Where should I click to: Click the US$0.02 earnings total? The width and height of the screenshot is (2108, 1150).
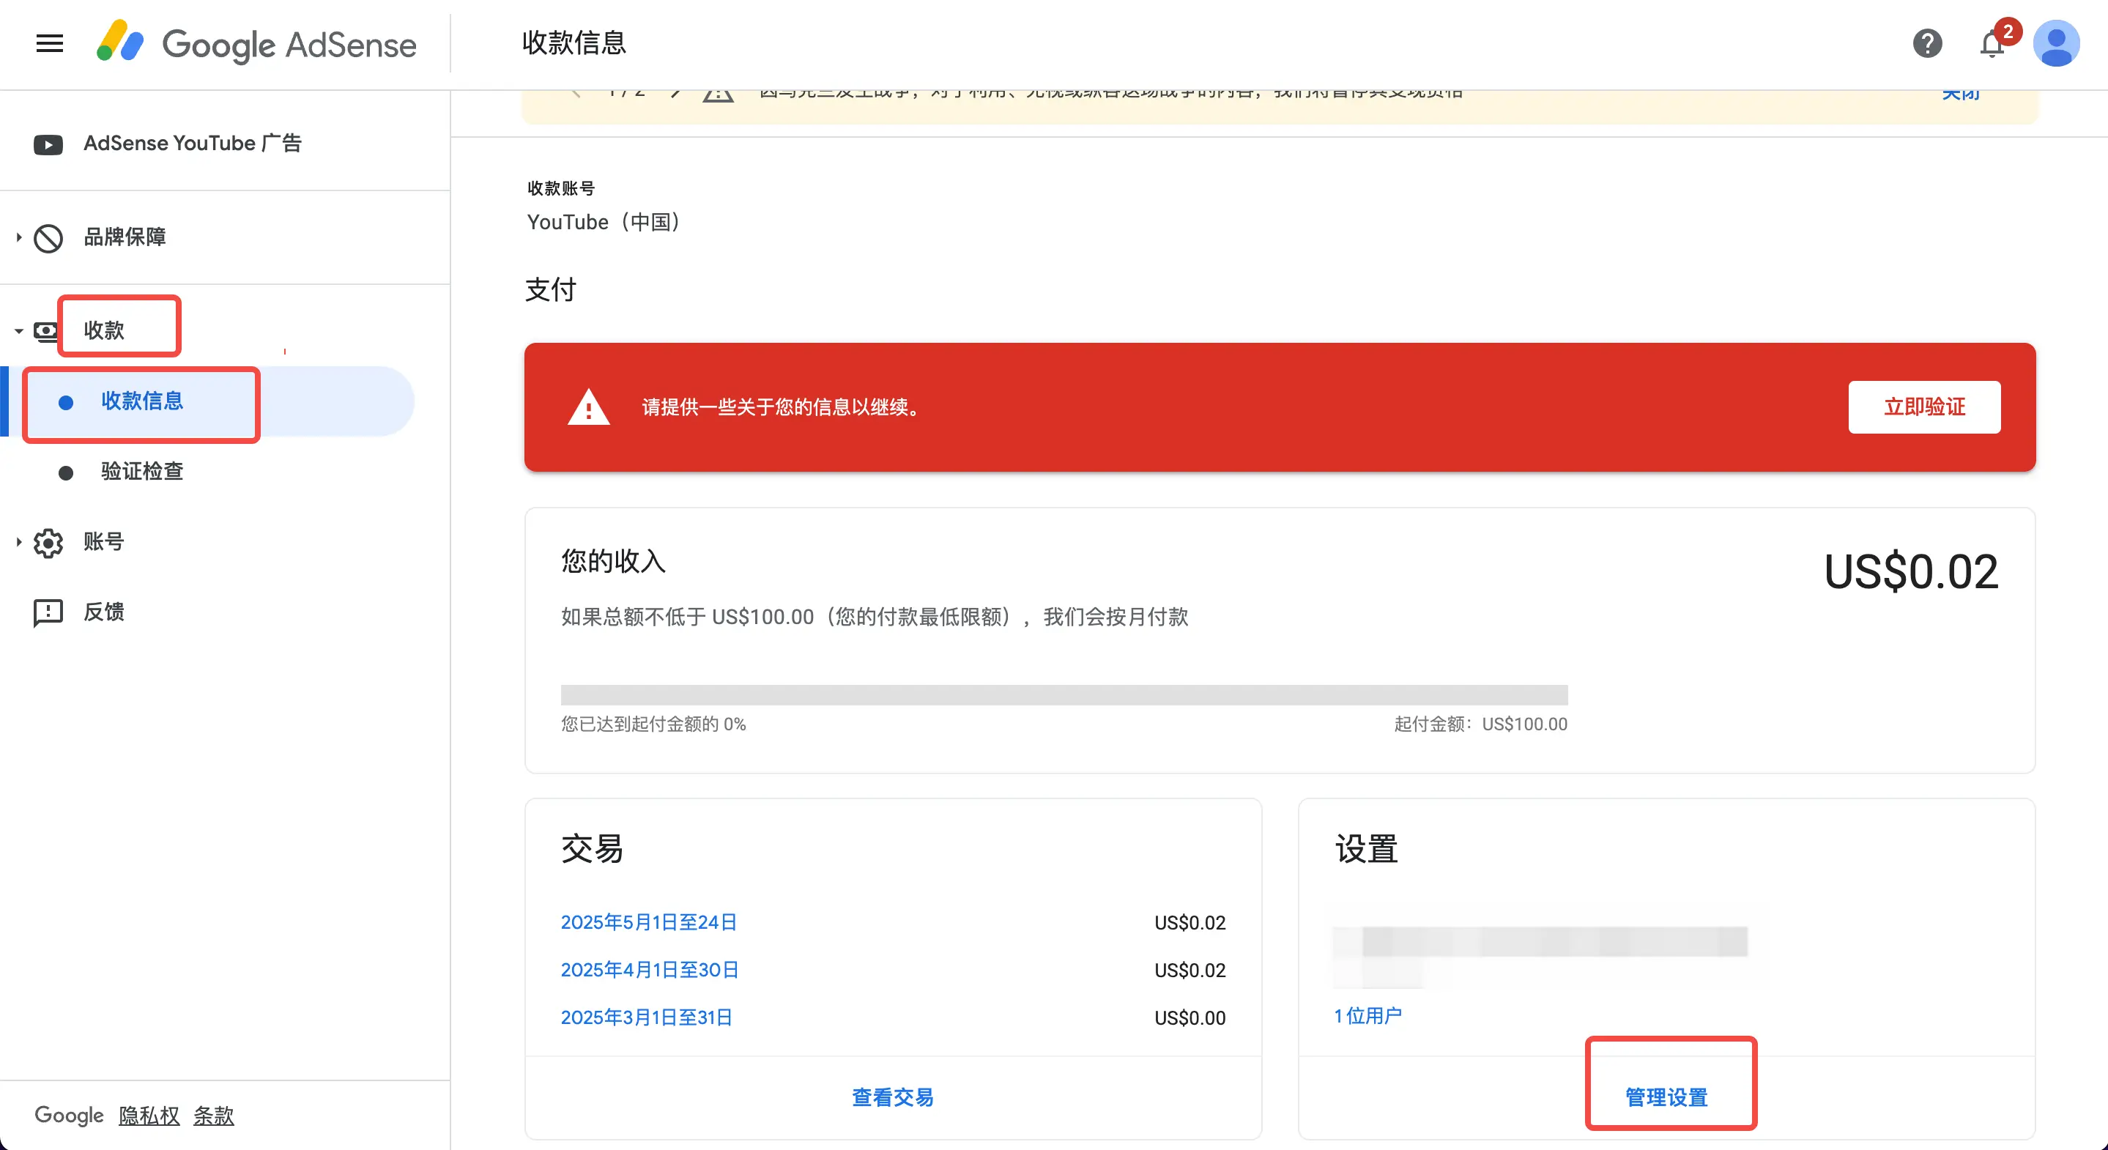point(1912,571)
